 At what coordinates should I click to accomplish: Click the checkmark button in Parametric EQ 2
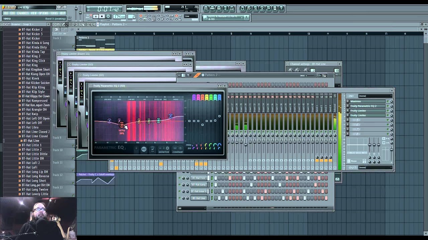152,149
